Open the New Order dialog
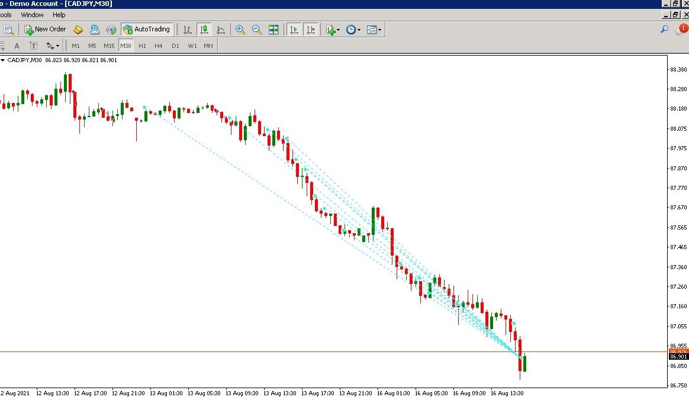 click(45, 30)
